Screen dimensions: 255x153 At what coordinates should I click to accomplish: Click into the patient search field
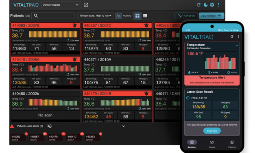[53, 15]
